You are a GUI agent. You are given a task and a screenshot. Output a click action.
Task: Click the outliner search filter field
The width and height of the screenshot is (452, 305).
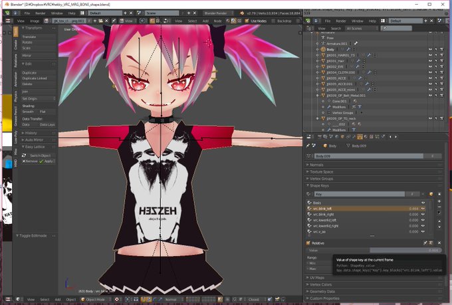pyautogui.click(x=396, y=29)
